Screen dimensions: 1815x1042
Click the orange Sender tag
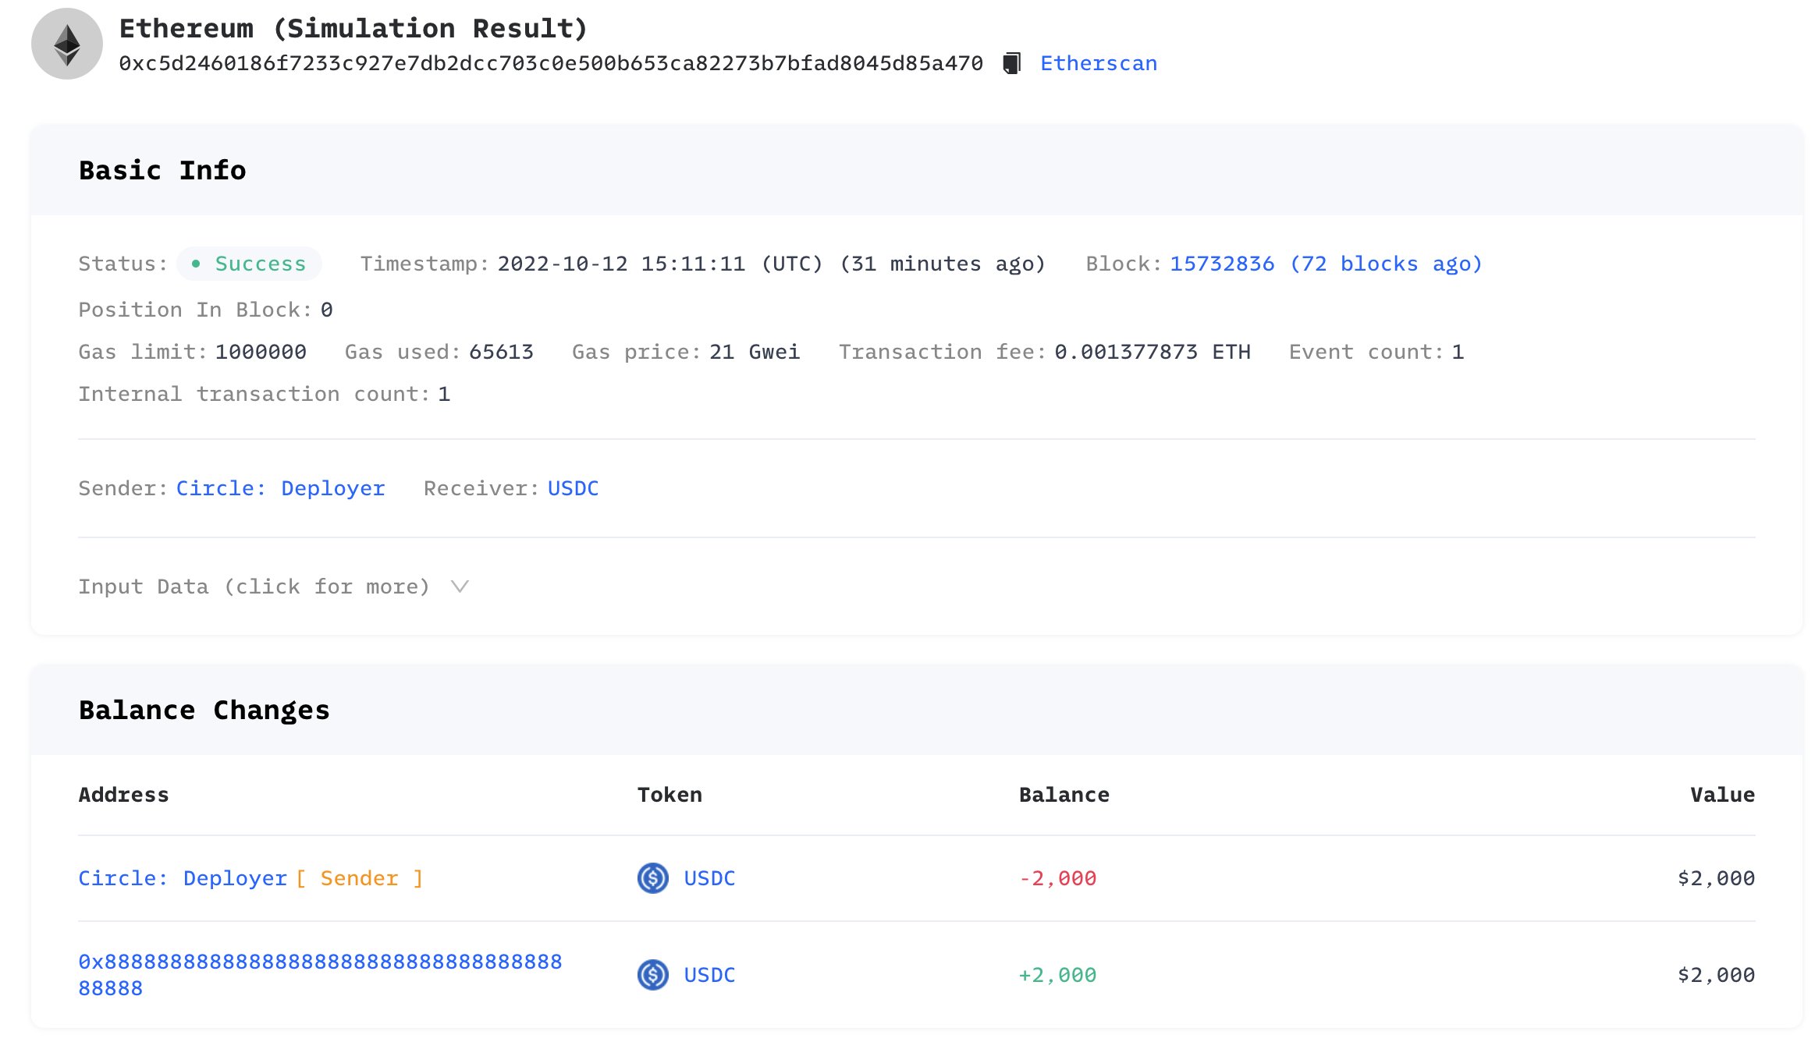pos(358,878)
